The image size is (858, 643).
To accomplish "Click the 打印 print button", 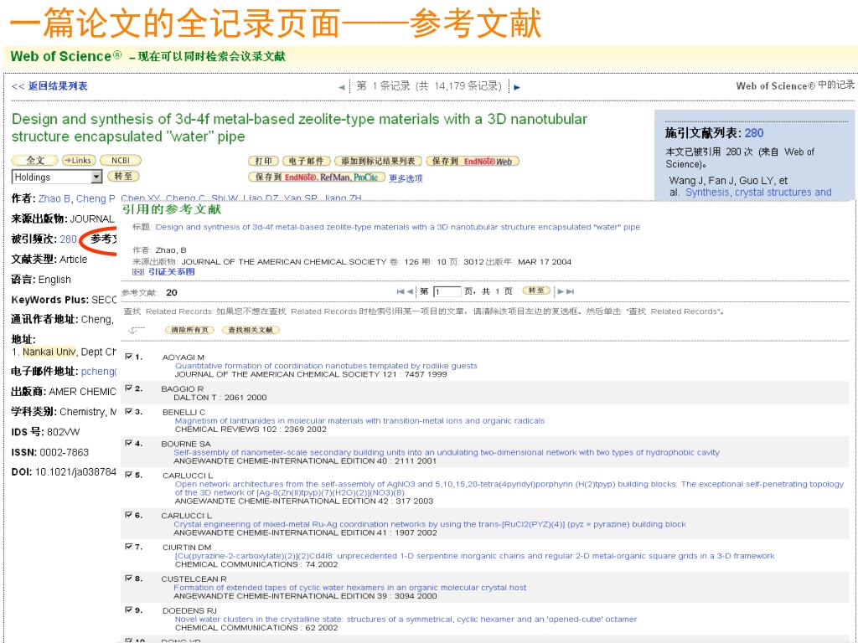I will [x=264, y=161].
